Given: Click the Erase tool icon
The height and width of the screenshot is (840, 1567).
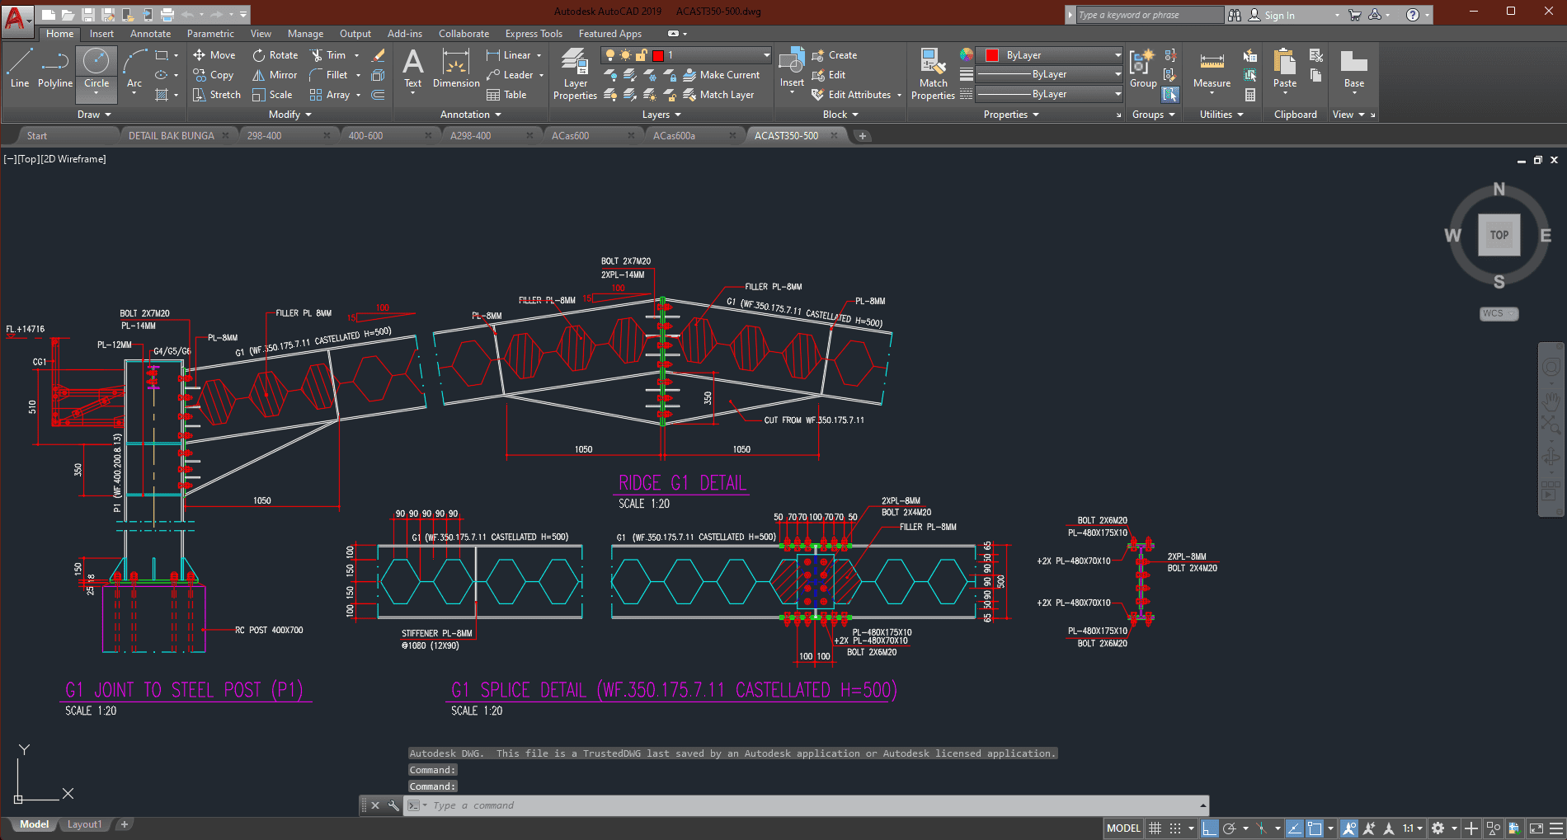Looking at the screenshot, I should [379, 55].
